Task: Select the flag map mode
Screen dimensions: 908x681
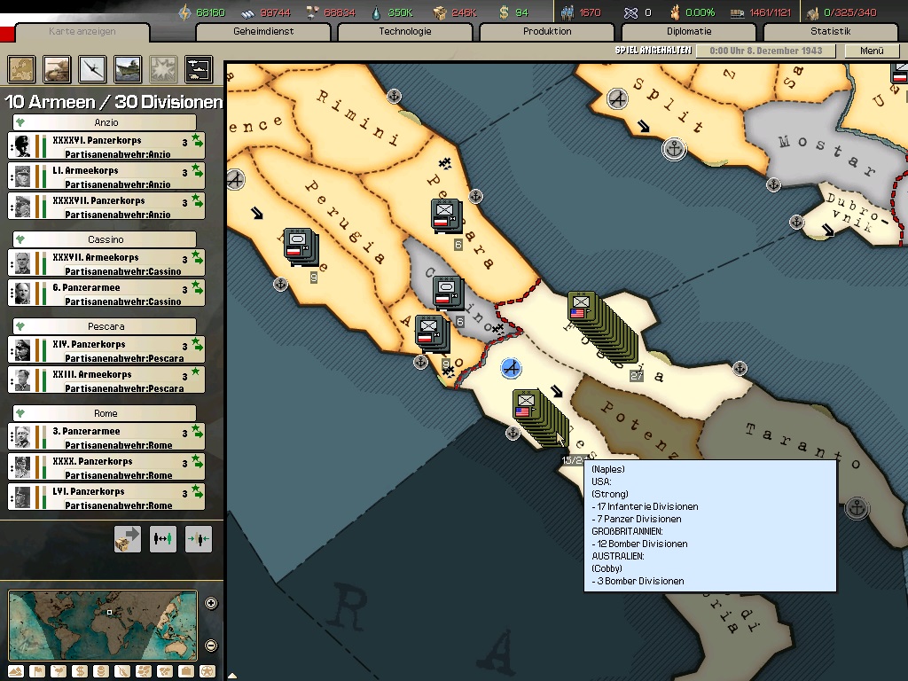Action: click(37, 672)
